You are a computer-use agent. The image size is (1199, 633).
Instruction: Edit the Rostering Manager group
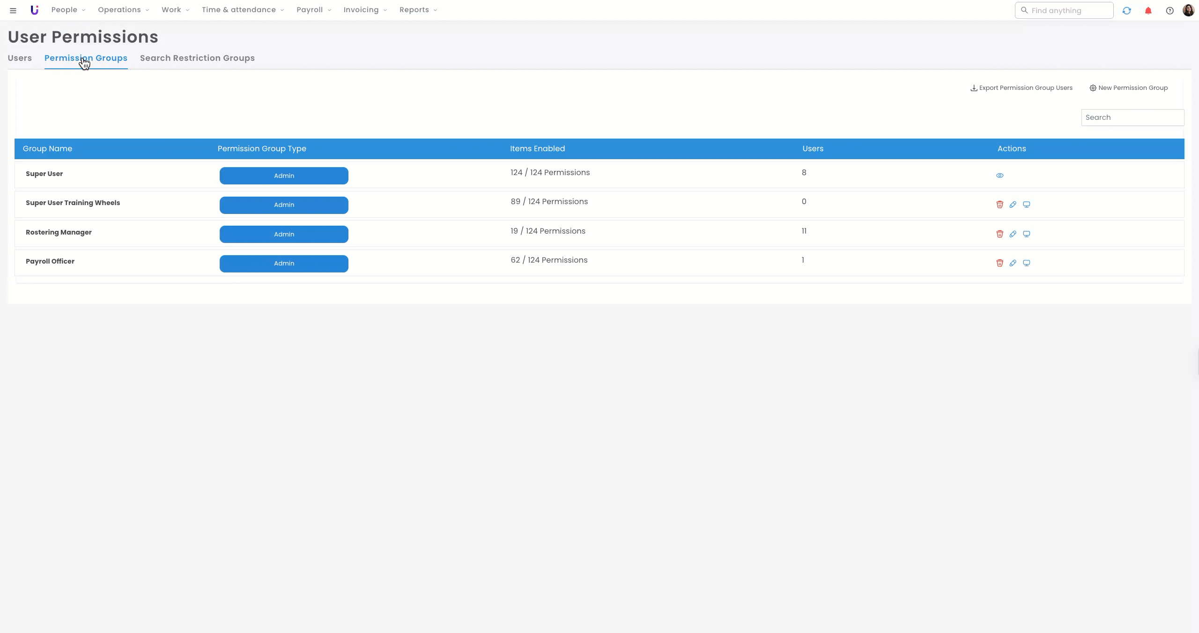pyautogui.click(x=1013, y=234)
